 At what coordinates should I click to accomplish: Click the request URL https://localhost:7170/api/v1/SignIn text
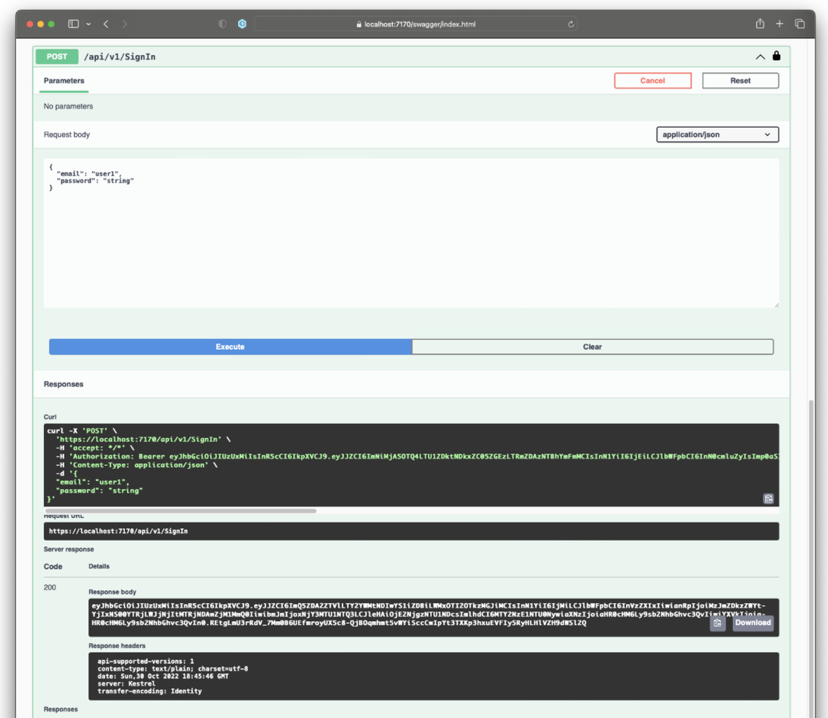point(118,531)
